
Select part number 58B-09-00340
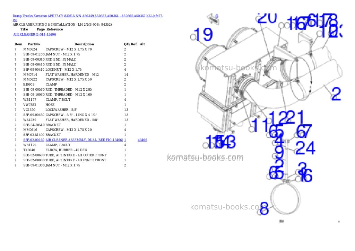(x=34, y=60)
